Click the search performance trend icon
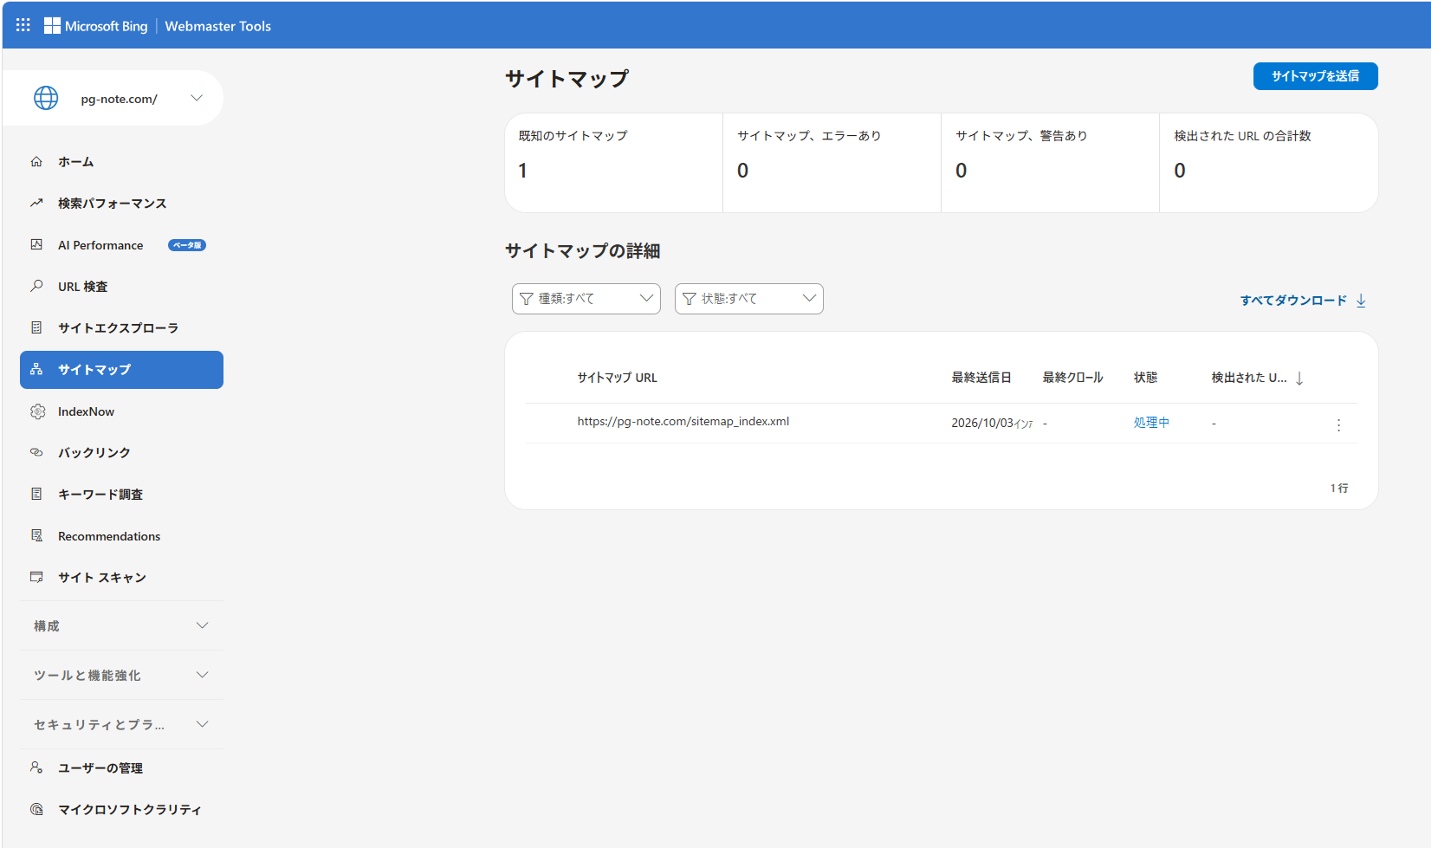Screen dimensions: 1431x848 pos(36,204)
